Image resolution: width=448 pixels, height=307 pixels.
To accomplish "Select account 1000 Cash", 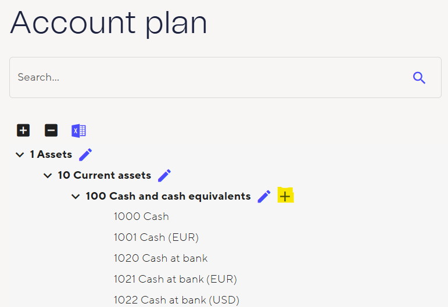I will (141, 216).
